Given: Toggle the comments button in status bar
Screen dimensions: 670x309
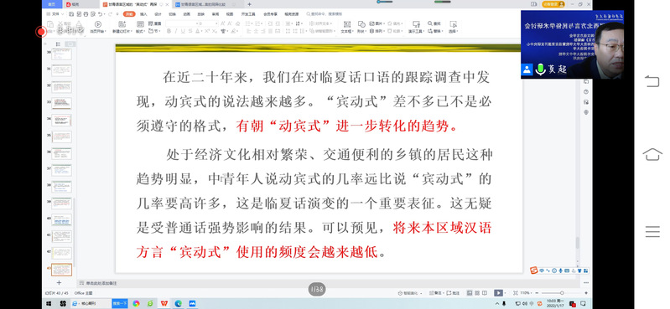Looking at the screenshot, I should click(x=453, y=293).
